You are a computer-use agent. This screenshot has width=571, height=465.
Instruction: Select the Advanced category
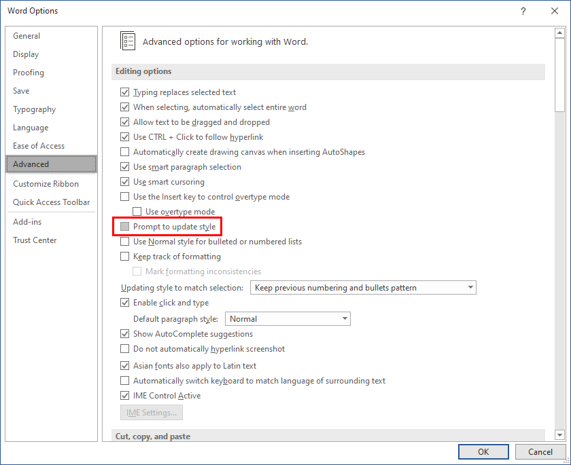coord(52,164)
